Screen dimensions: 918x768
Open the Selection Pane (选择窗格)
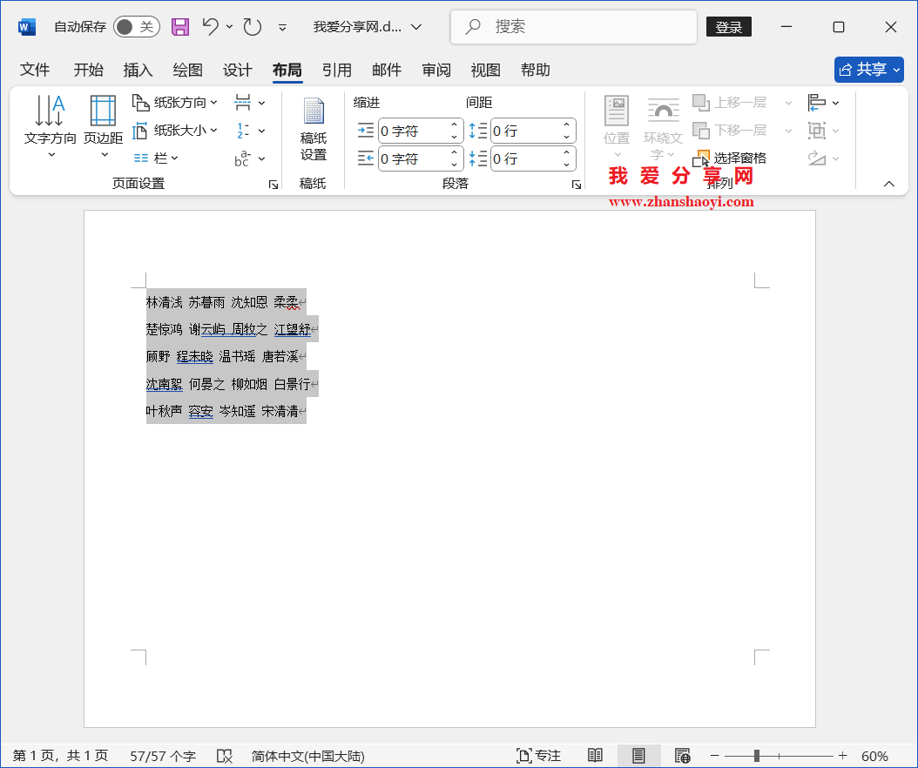730,158
